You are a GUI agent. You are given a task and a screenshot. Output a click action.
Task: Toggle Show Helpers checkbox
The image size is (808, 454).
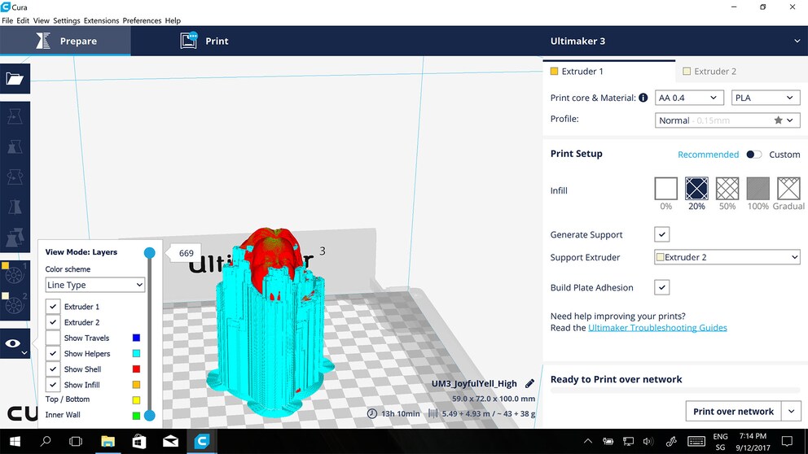click(x=53, y=354)
